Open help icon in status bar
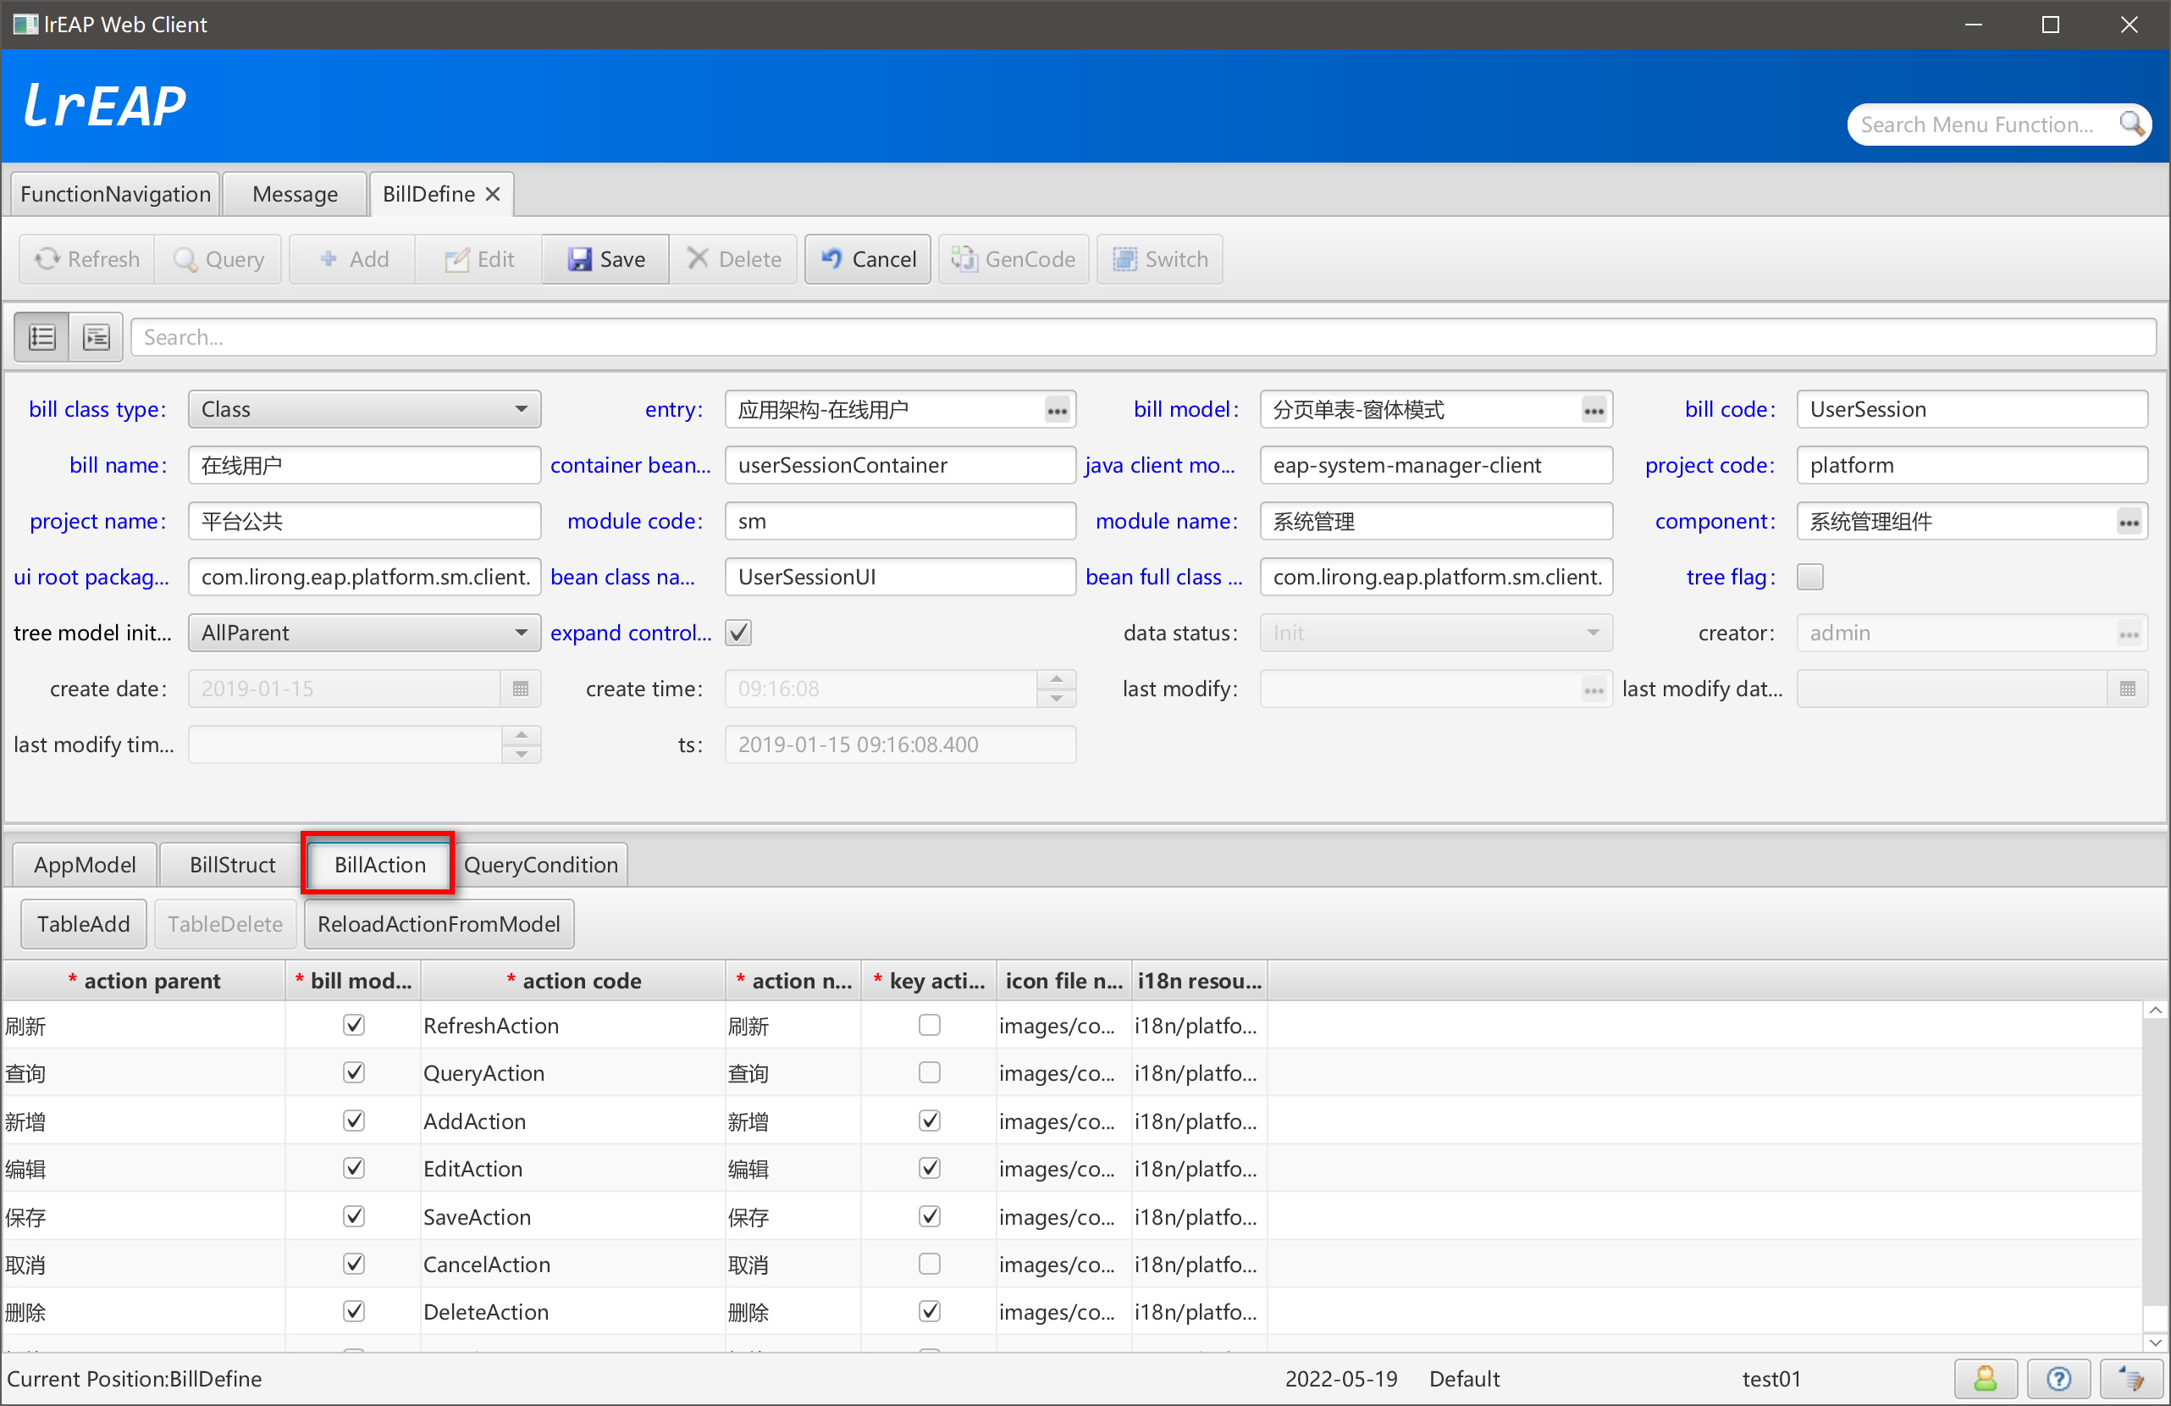This screenshot has height=1406, width=2171. [x=2058, y=1379]
